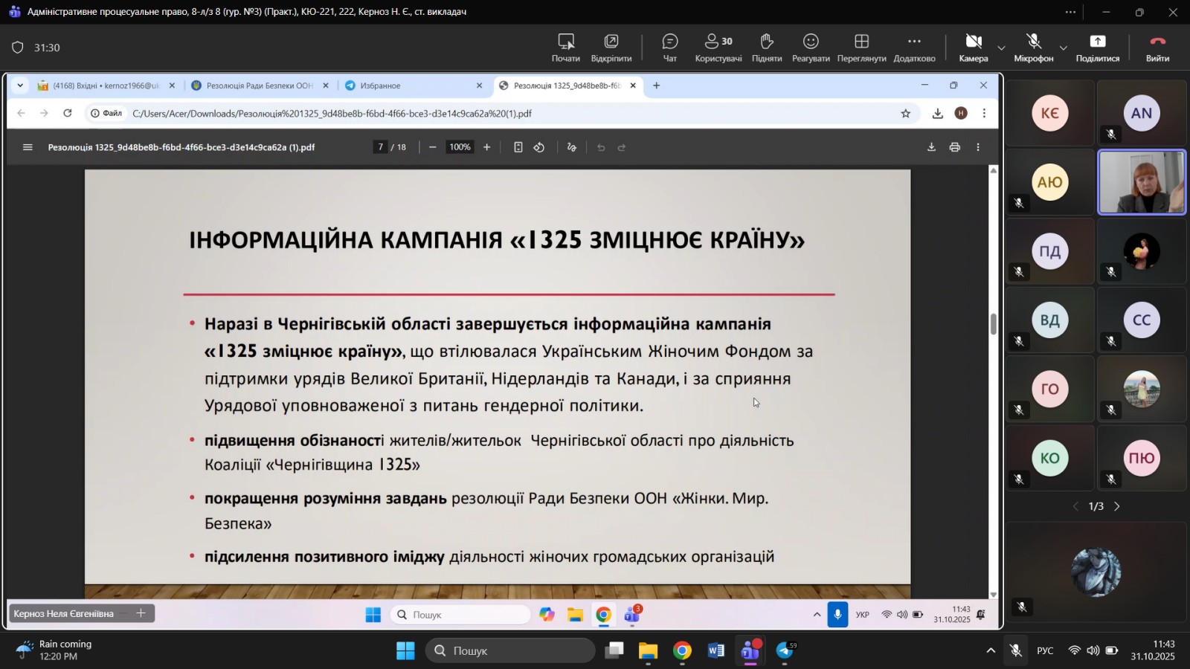Screen dimensions: 1190x669
Task: Open the participants (Користувачі) list
Action: 718,48
